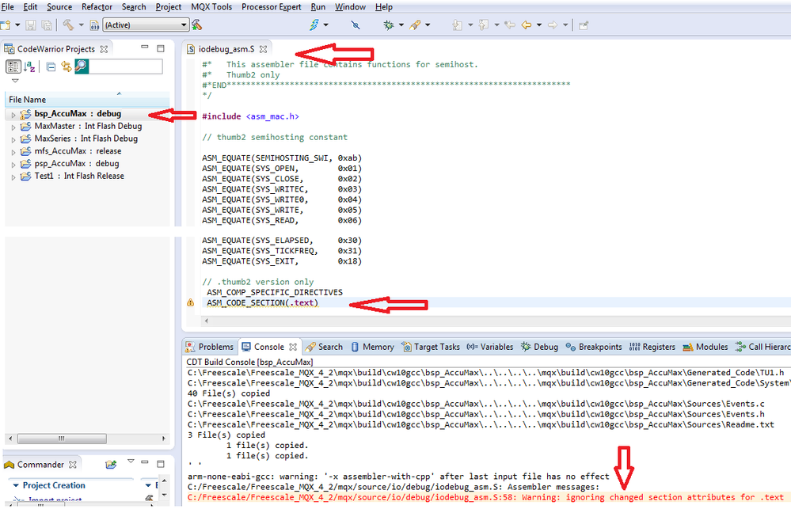The height and width of the screenshot is (509, 791).
Task: Maximize the CodeWarrior Projects panel
Action: click(x=161, y=48)
